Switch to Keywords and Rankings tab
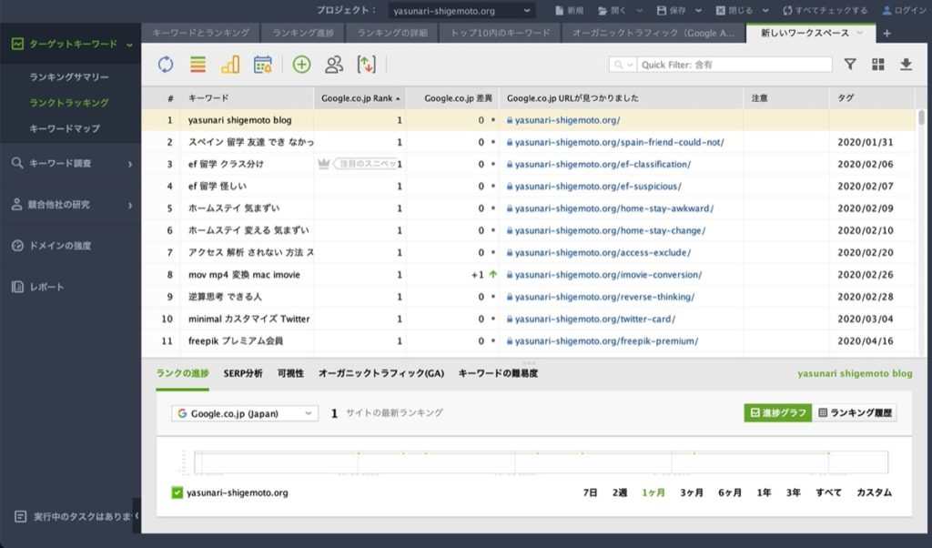The image size is (932, 548). (x=201, y=34)
